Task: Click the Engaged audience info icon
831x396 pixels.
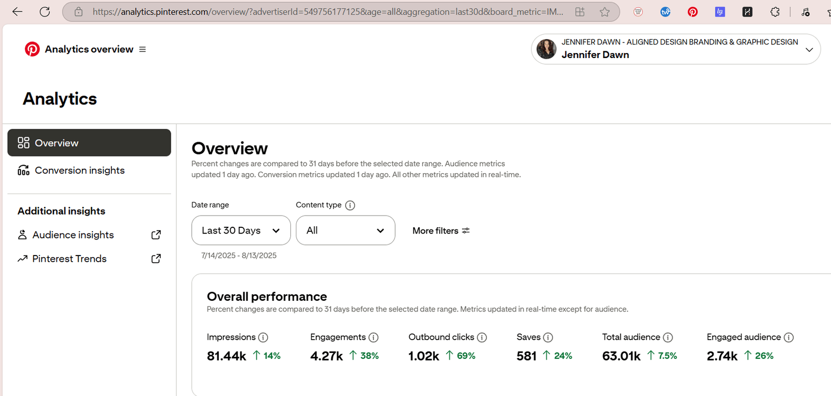Action: [788, 337]
